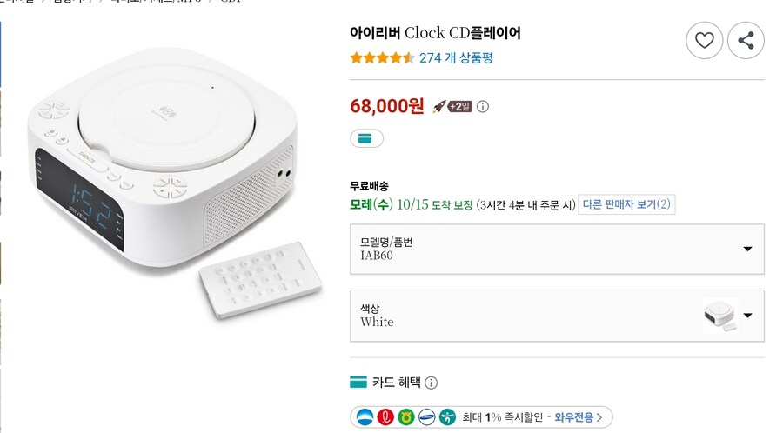783x433 pixels.
Task: Open info icon next to 카드 혜택
Action: (431, 383)
